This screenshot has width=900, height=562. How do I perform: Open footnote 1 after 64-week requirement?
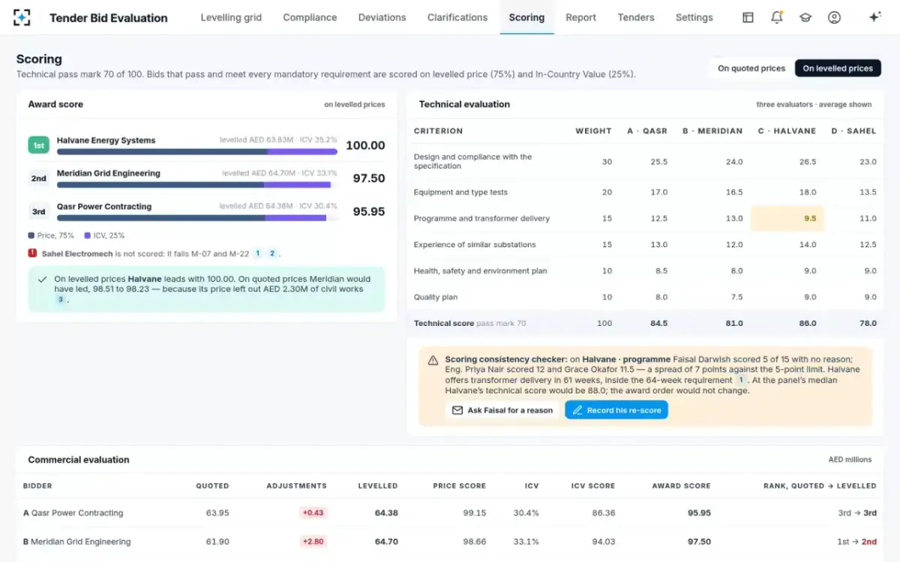pos(740,380)
